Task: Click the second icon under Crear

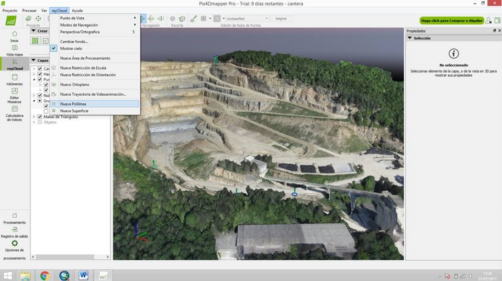Action: point(46,41)
